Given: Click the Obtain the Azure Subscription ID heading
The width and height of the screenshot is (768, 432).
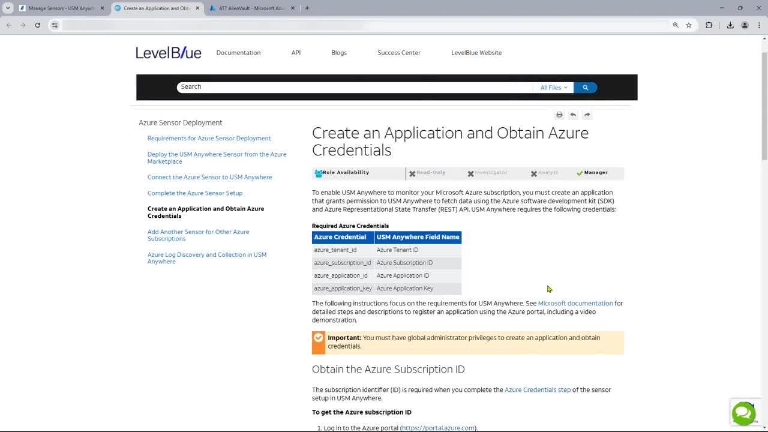Looking at the screenshot, I should [x=388, y=369].
